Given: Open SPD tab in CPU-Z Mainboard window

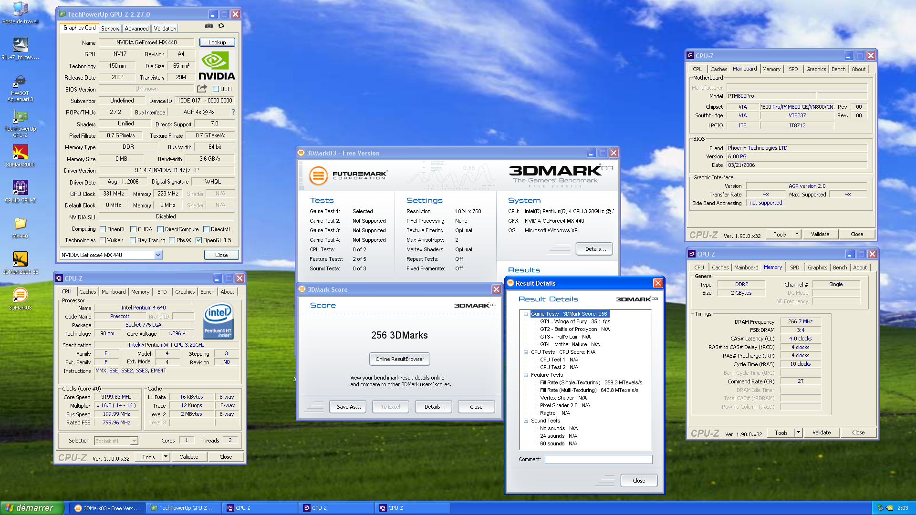Looking at the screenshot, I should pos(793,69).
